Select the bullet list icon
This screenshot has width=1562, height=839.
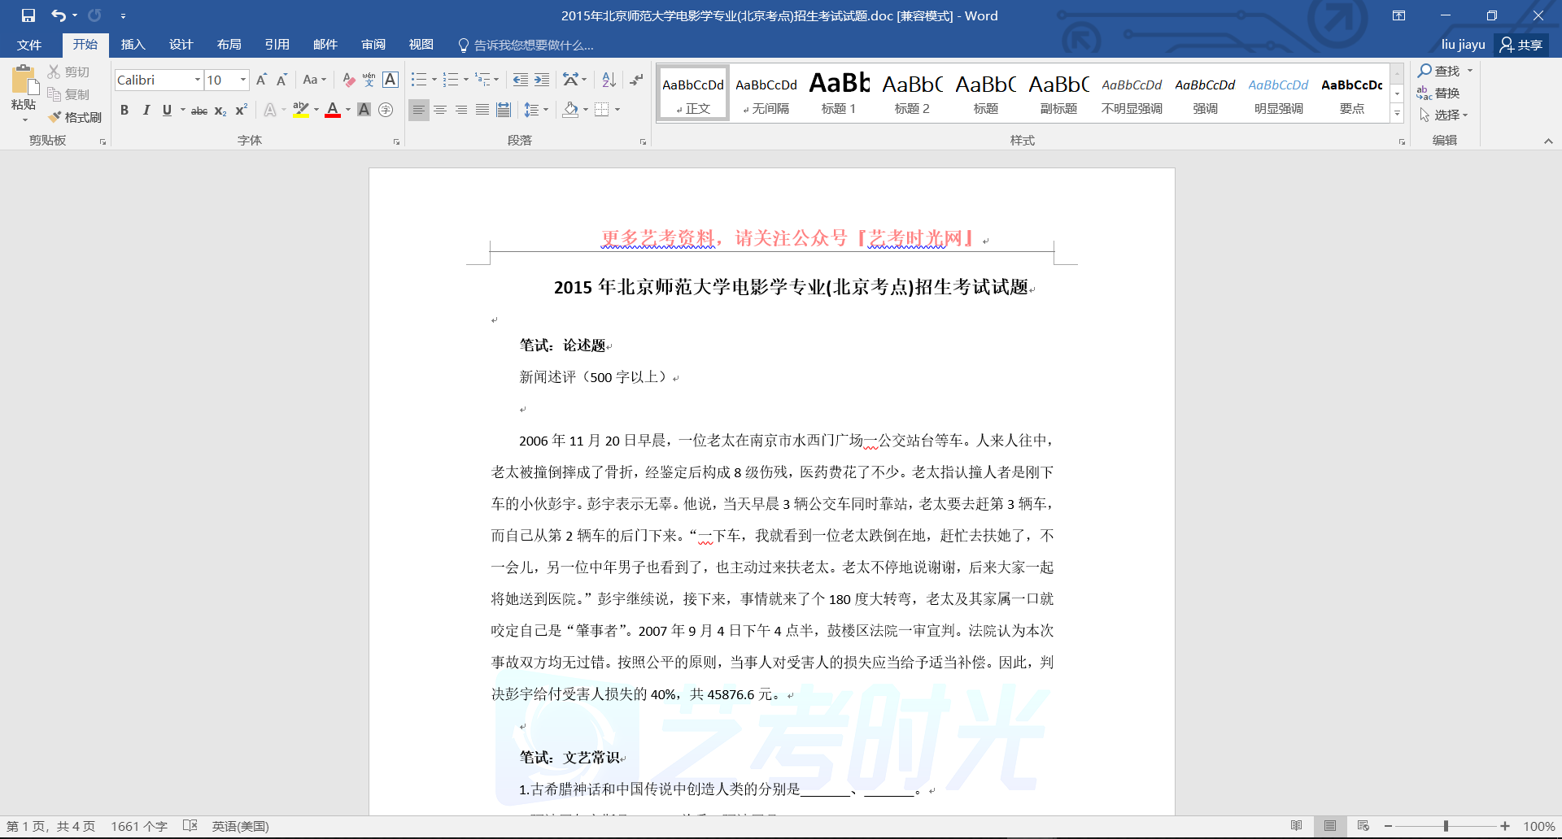(x=418, y=80)
